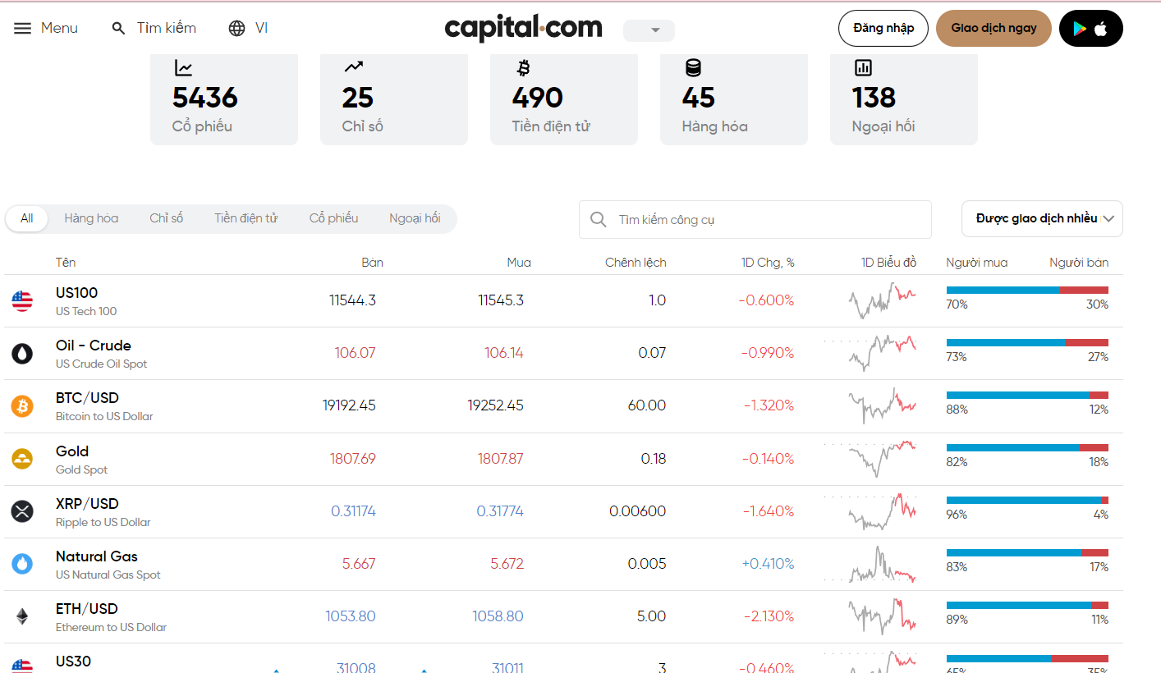Open the US100 instrument link
This screenshot has height=673, width=1161.
pyautogui.click(x=77, y=293)
